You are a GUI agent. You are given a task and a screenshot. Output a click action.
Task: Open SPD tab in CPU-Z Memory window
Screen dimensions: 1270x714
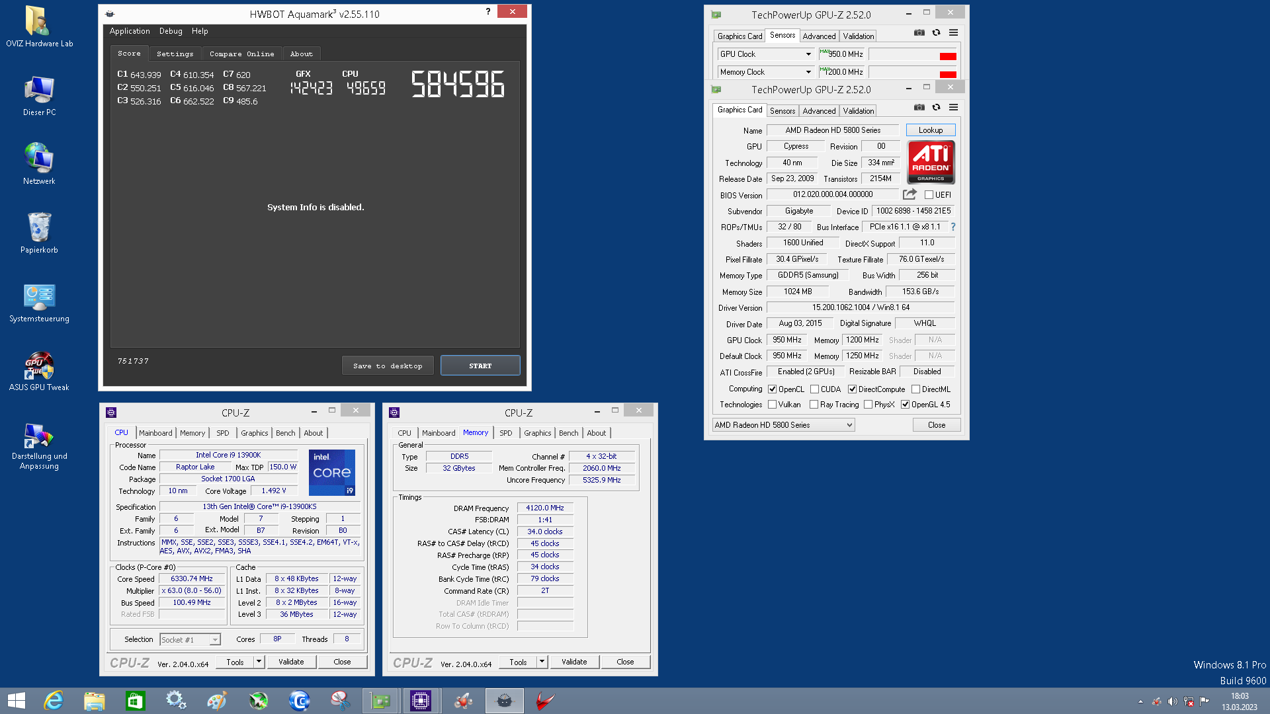[506, 433]
